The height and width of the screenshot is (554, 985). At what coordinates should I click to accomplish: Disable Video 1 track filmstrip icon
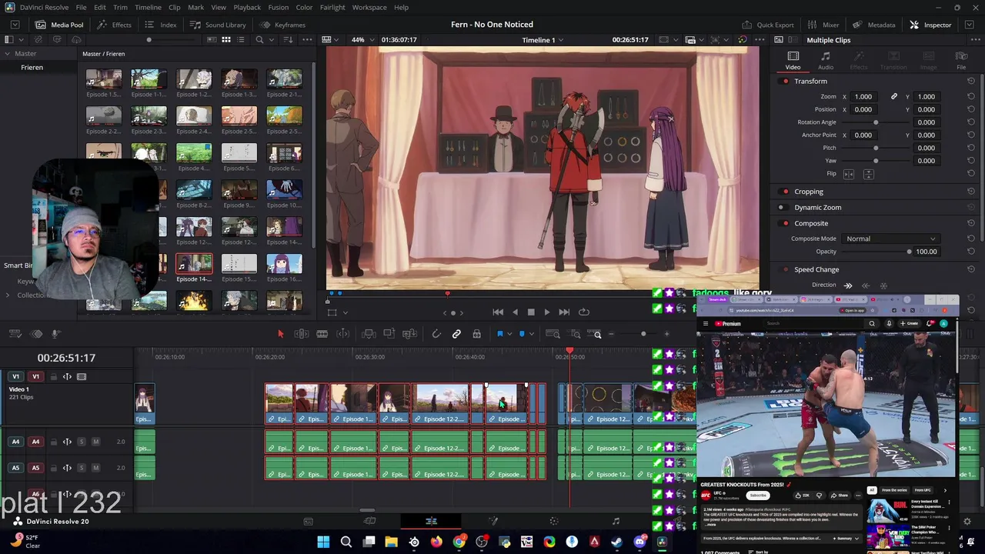click(82, 377)
